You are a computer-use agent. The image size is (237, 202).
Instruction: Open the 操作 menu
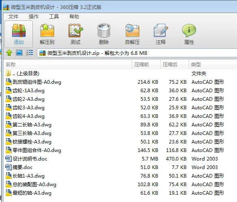[34, 16]
